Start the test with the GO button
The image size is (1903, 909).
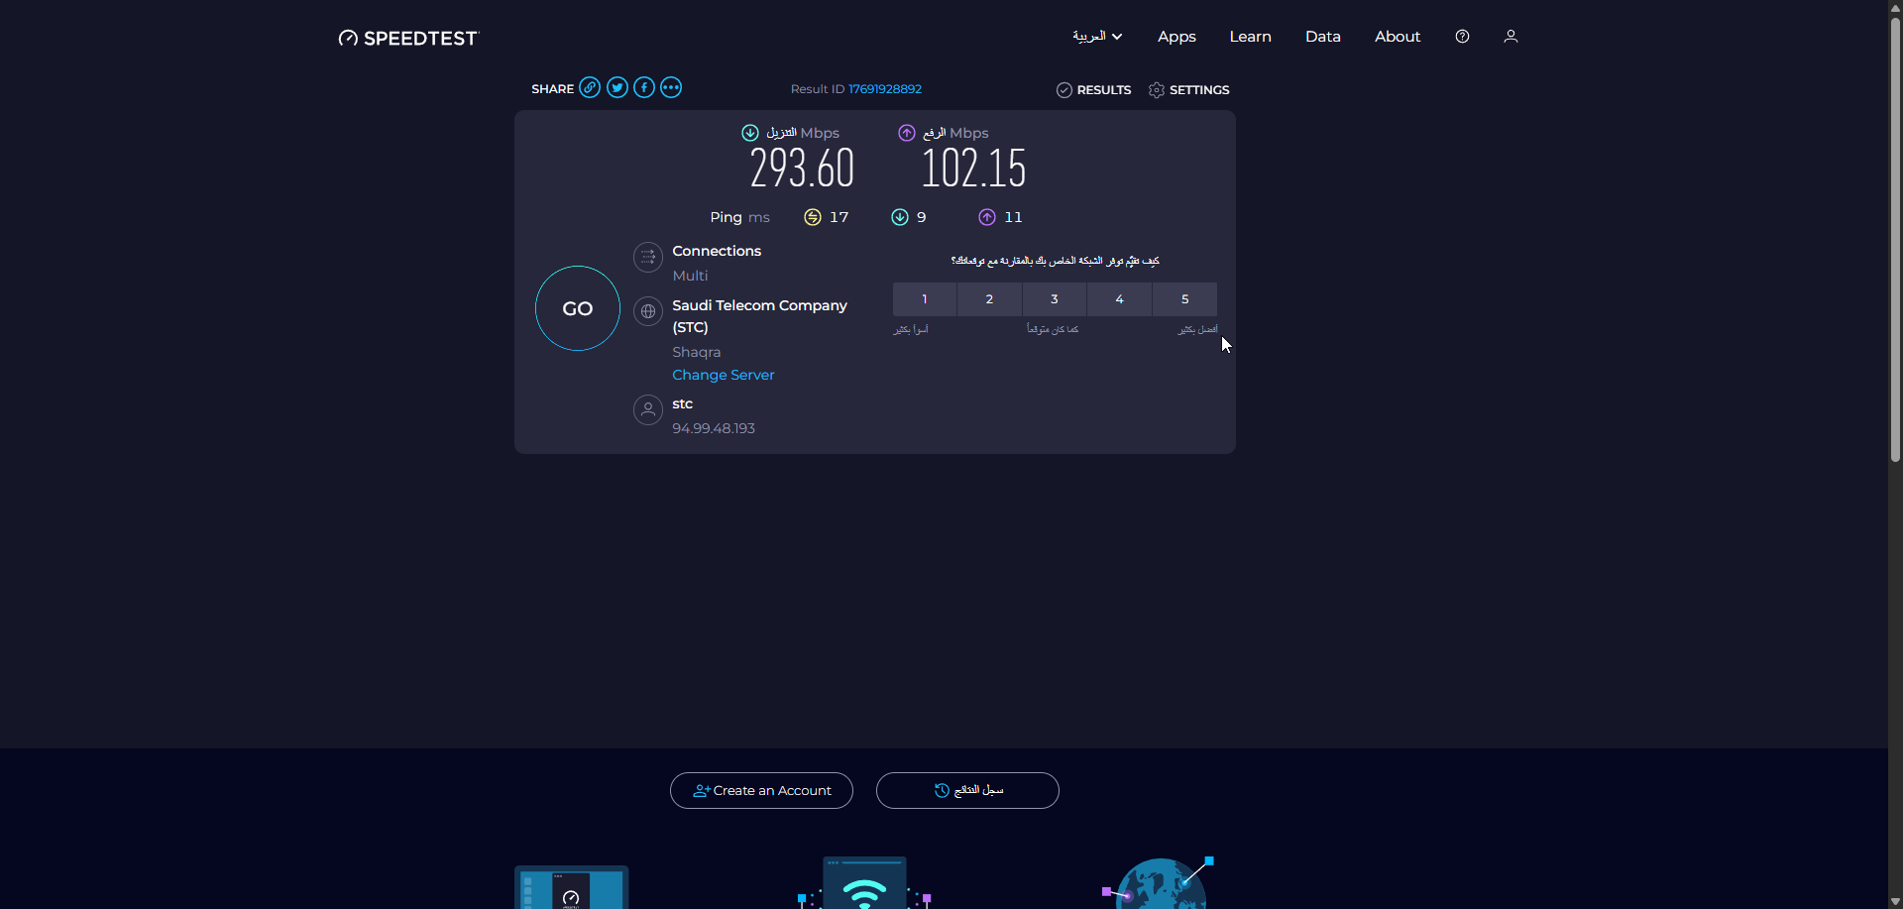(x=578, y=308)
